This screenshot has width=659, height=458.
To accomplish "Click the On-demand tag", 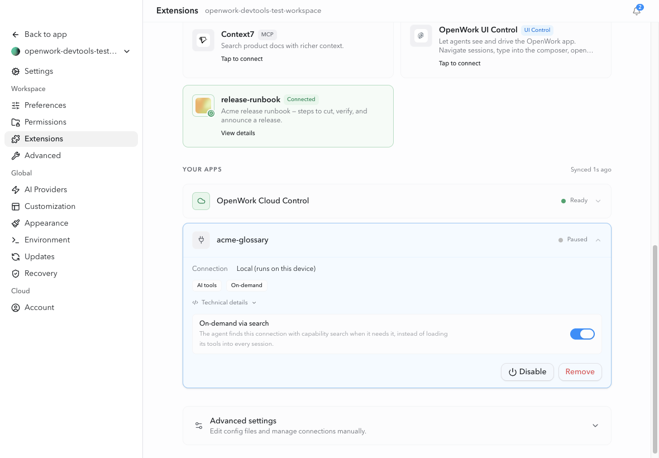I will coord(246,285).
